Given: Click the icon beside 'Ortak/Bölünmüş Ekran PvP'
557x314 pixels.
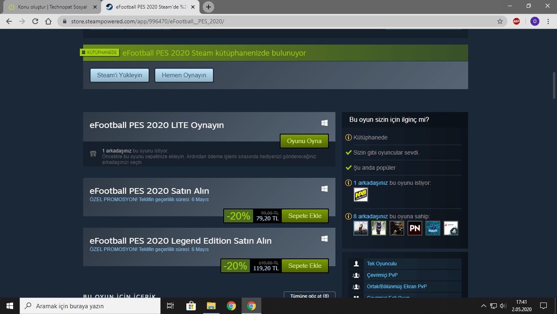Looking at the screenshot, I should 356,287.
